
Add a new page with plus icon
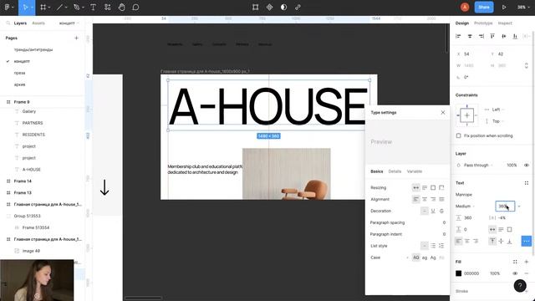pos(76,38)
